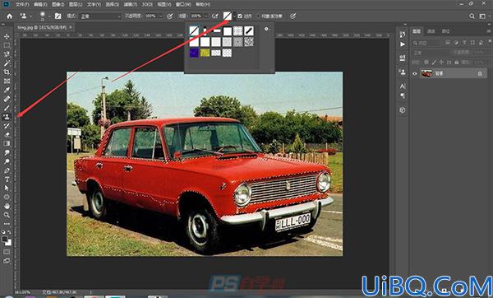Pick the purple pattern swatch
Screen dimensions: 493x298
click(x=194, y=53)
